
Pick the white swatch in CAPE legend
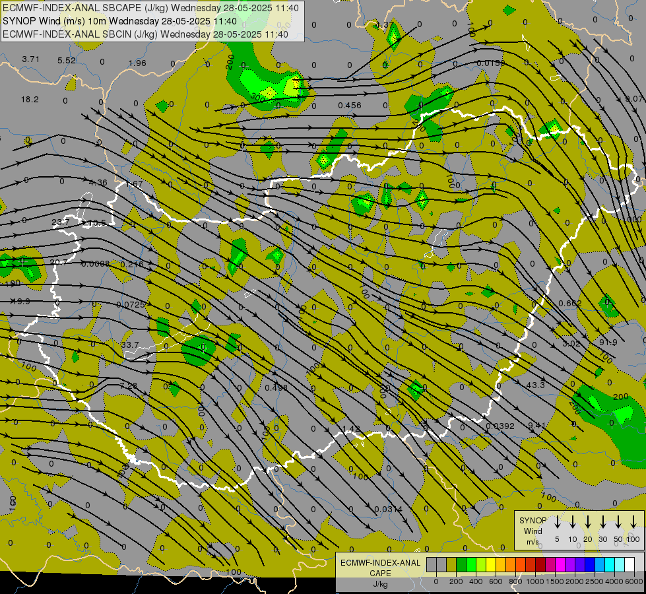pos(629,564)
